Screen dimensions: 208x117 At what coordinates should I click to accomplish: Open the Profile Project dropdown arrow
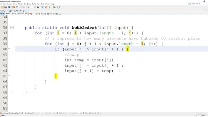pyautogui.click(x=61, y=7)
